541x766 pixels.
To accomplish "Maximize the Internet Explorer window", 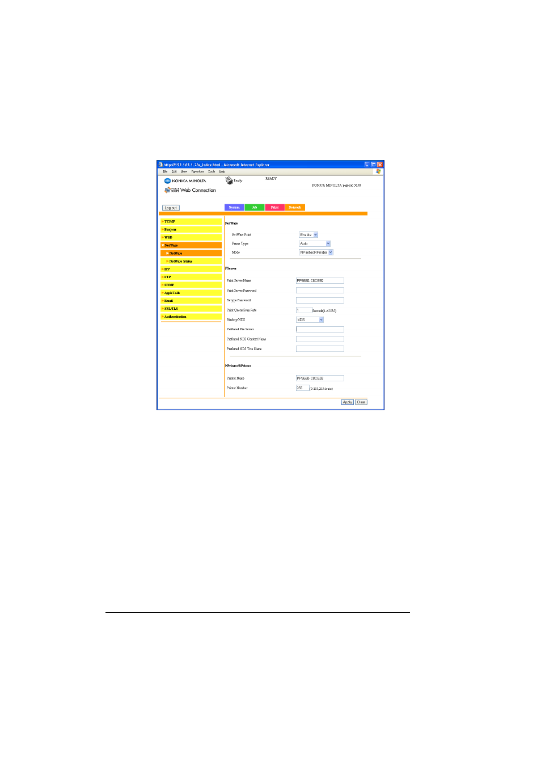I will click(374, 165).
